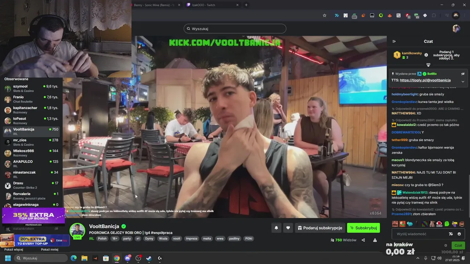Viewport: 470px width, 264px height.
Task: Select the Impreza tag
Action: tap(192, 239)
